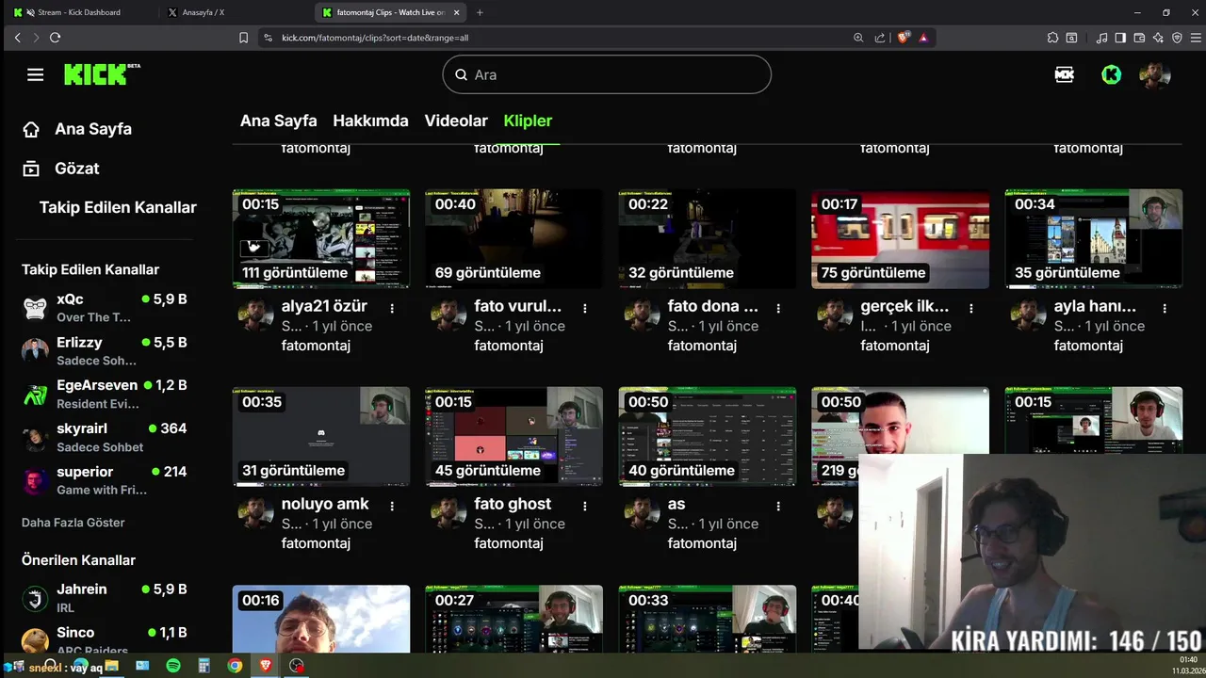Image resolution: width=1206 pixels, height=678 pixels.
Task: Open the Leo AI sparkle icon
Action: [1158, 38]
